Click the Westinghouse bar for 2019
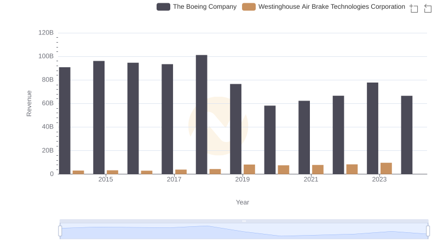This screenshot has width=438, height=252. pos(249,169)
